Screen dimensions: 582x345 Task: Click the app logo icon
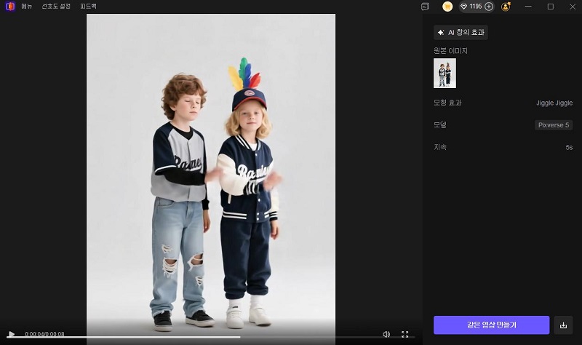coord(10,7)
